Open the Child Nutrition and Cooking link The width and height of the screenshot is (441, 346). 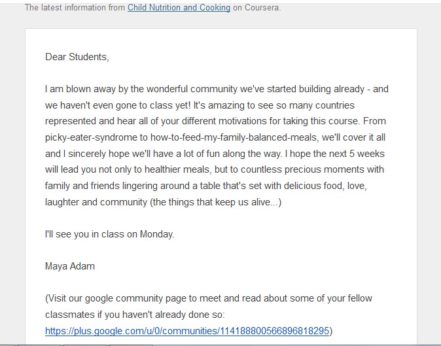click(x=179, y=8)
